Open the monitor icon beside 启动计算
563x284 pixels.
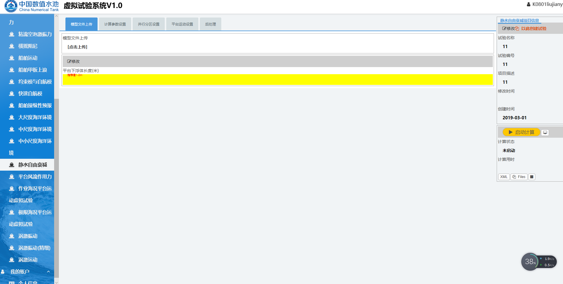pos(545,133)
